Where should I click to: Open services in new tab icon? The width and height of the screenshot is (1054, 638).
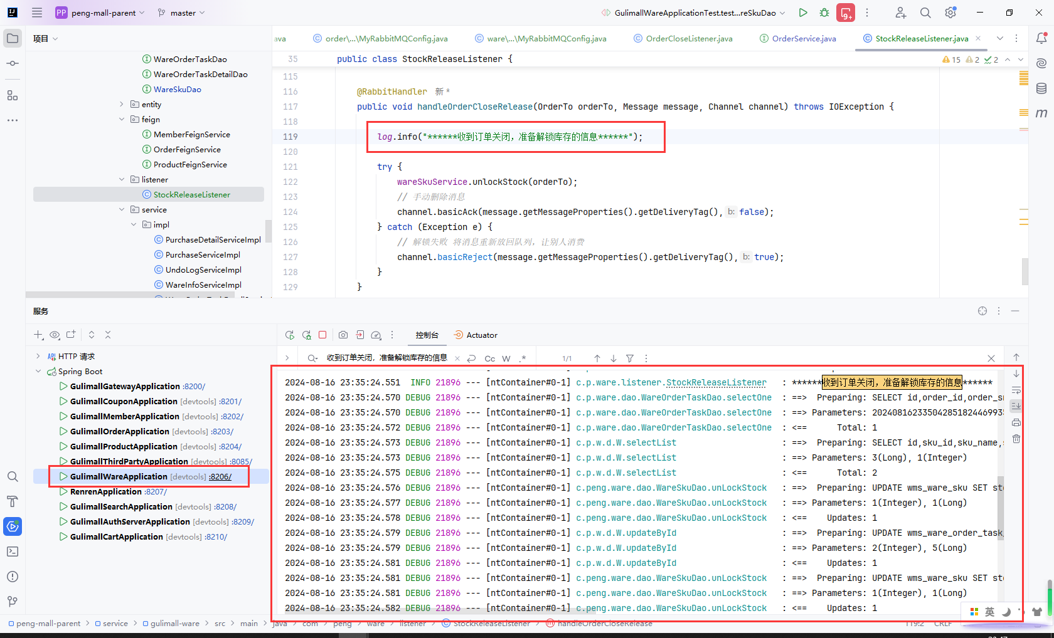click(71, 335)
